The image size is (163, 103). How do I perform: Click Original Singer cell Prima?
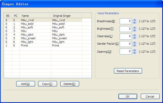pyautogui.click(x=55, y=45)
